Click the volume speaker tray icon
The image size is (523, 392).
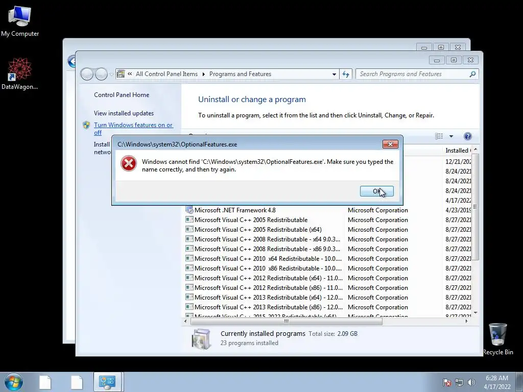pyautogui.click(x=471, y=382)
